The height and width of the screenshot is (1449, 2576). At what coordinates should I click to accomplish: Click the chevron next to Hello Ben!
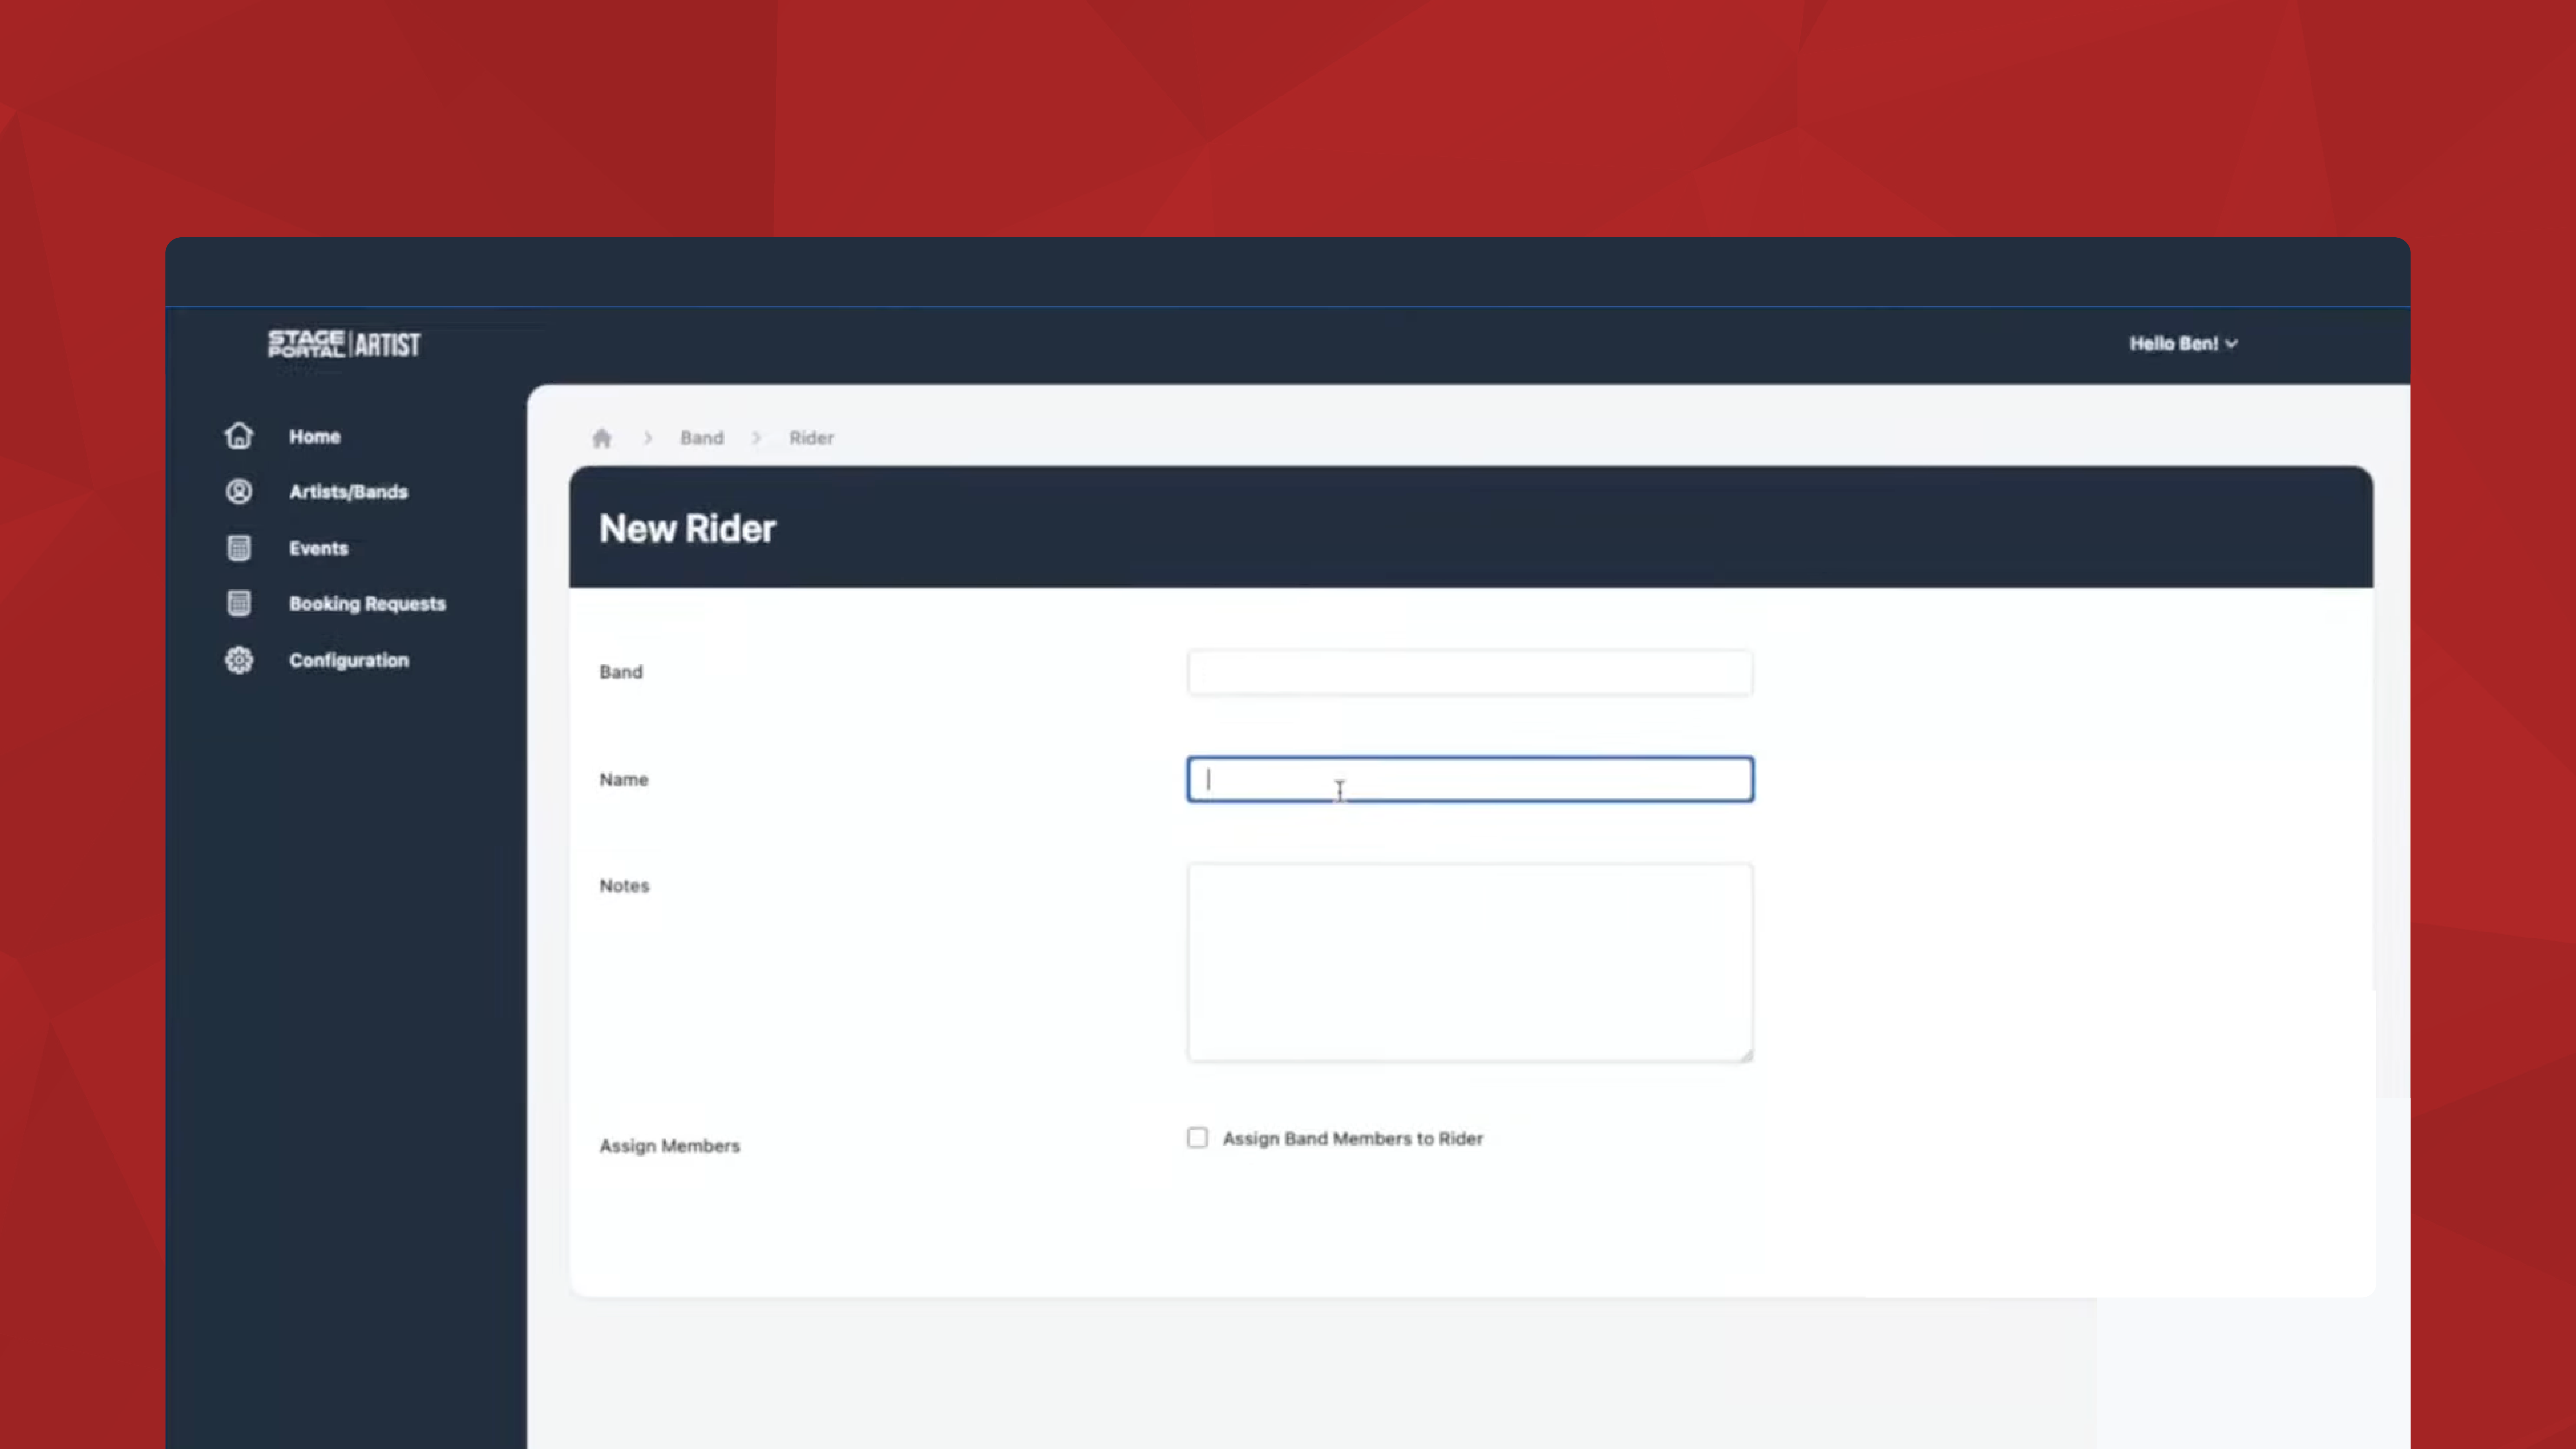pos(2231,344)
